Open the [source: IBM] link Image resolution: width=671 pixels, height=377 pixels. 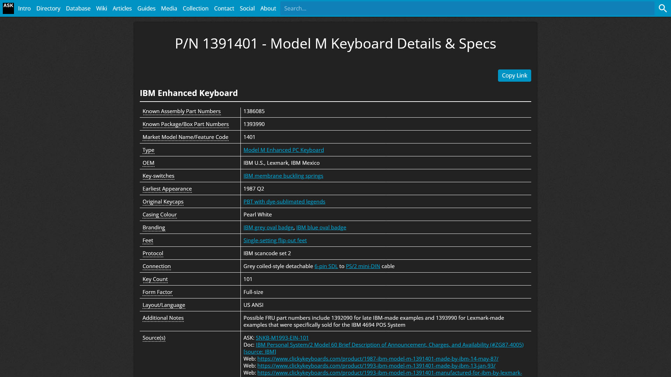260,352
